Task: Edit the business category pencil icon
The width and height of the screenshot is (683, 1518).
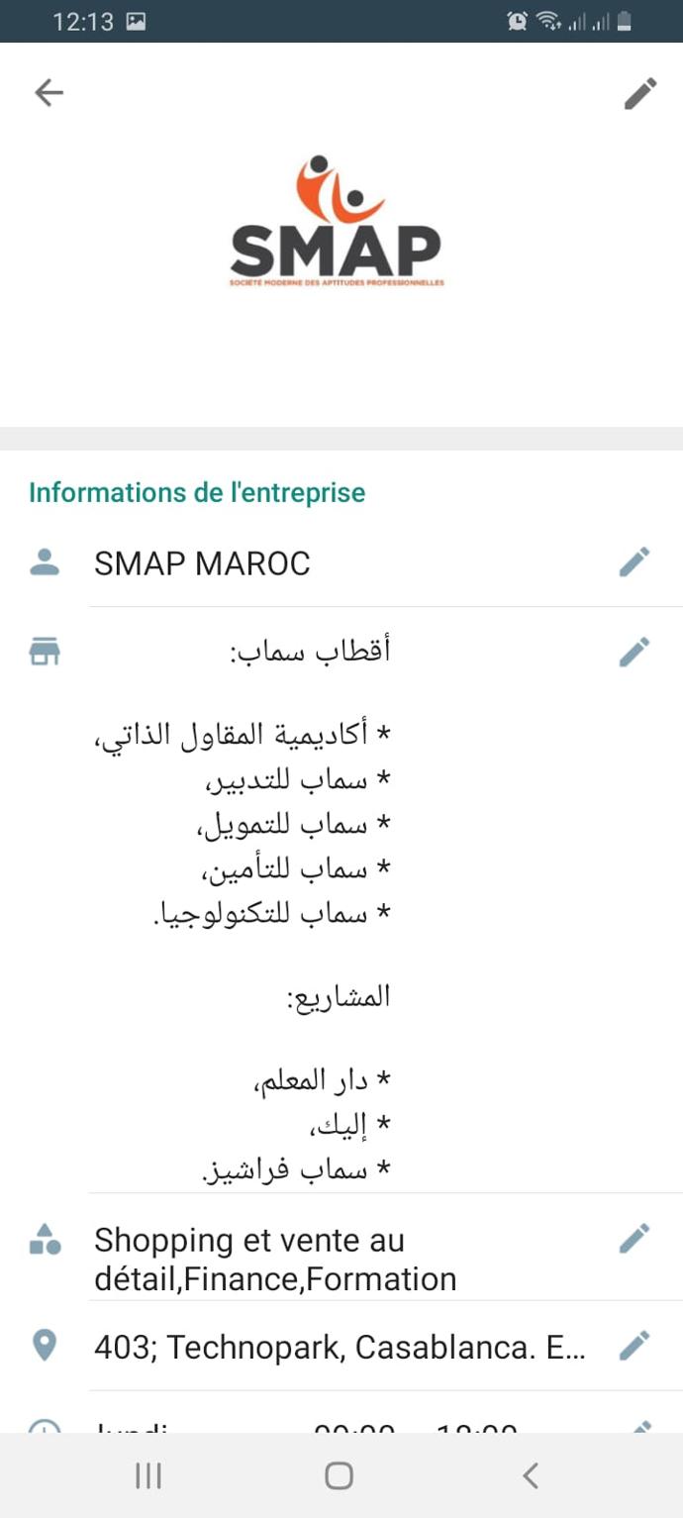Action: click(634, 1238)
